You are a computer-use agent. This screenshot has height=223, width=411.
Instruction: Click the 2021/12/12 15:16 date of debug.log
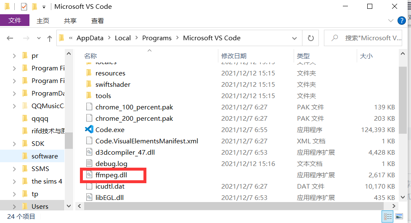tap(248, 164)
